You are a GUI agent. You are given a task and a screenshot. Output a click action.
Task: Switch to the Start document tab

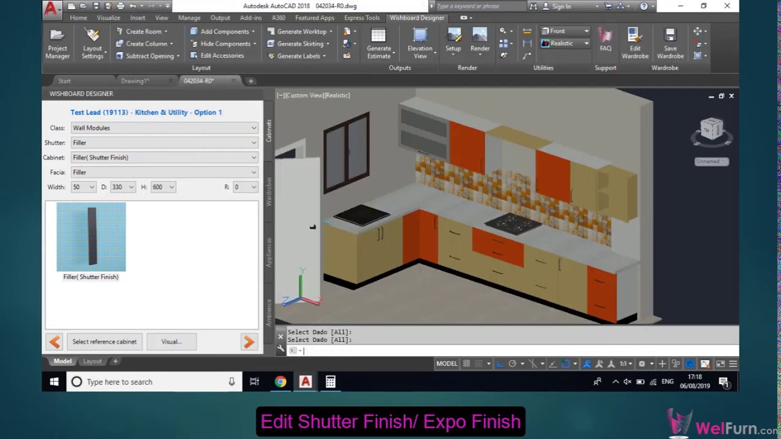pyautogui.click(x=64, y=81)
